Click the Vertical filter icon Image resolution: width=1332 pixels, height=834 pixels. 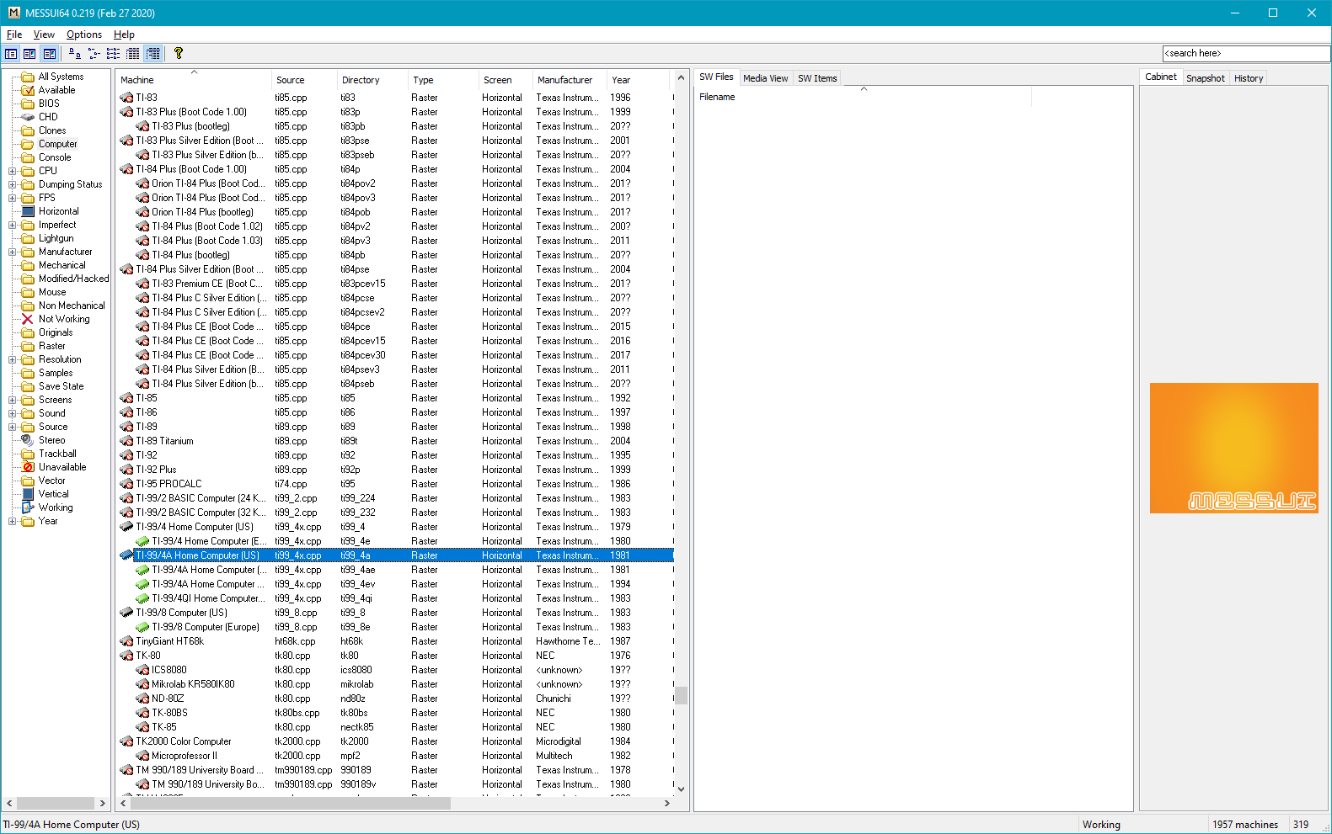pos(28,494)
